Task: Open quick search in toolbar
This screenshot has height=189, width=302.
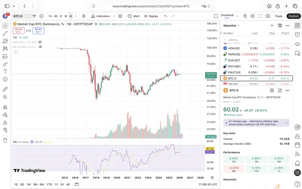Action: click(245, 16)
